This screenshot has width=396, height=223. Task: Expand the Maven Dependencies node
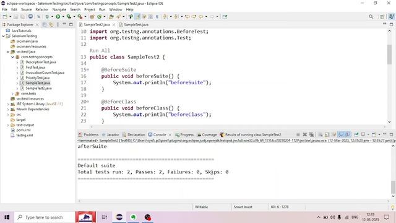[8, 109]
